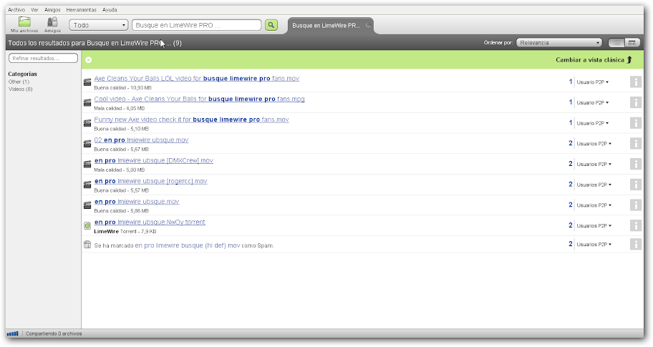Open Mis archivos library

[24, 24]
